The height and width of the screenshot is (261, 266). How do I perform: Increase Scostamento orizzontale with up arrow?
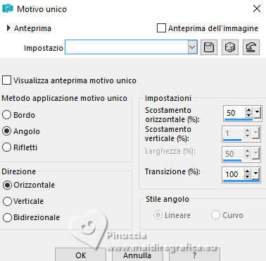coord(248,110)
